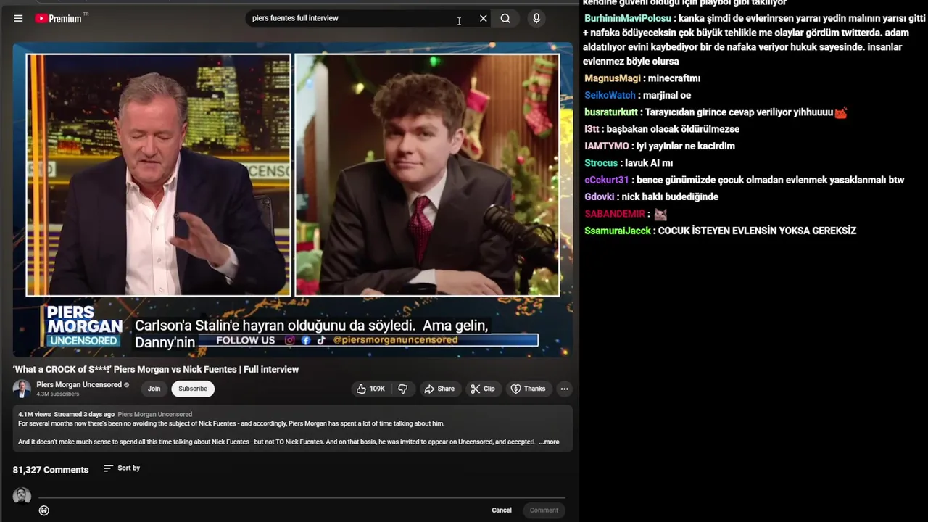Click the TikTok icon in video banner
Viewport: 928px width, 522px height.
pos(321,340)
